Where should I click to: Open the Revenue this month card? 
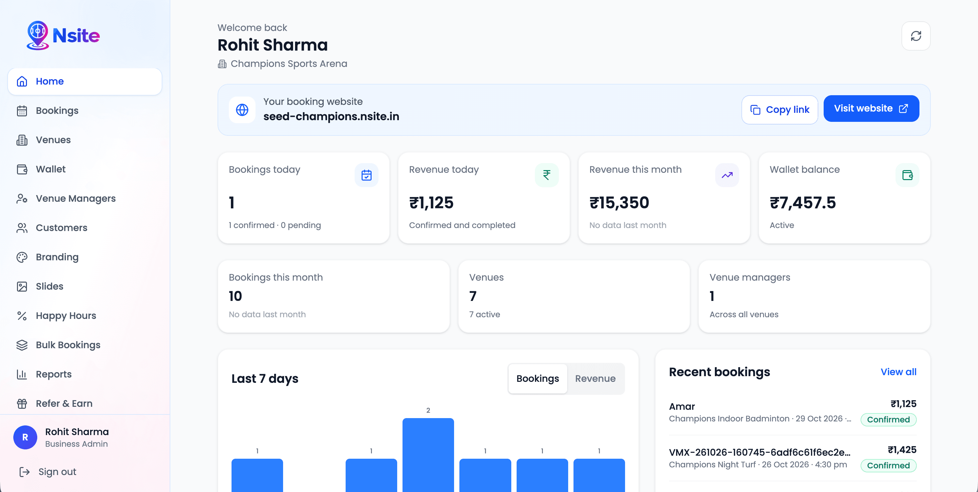coord(664,197)
